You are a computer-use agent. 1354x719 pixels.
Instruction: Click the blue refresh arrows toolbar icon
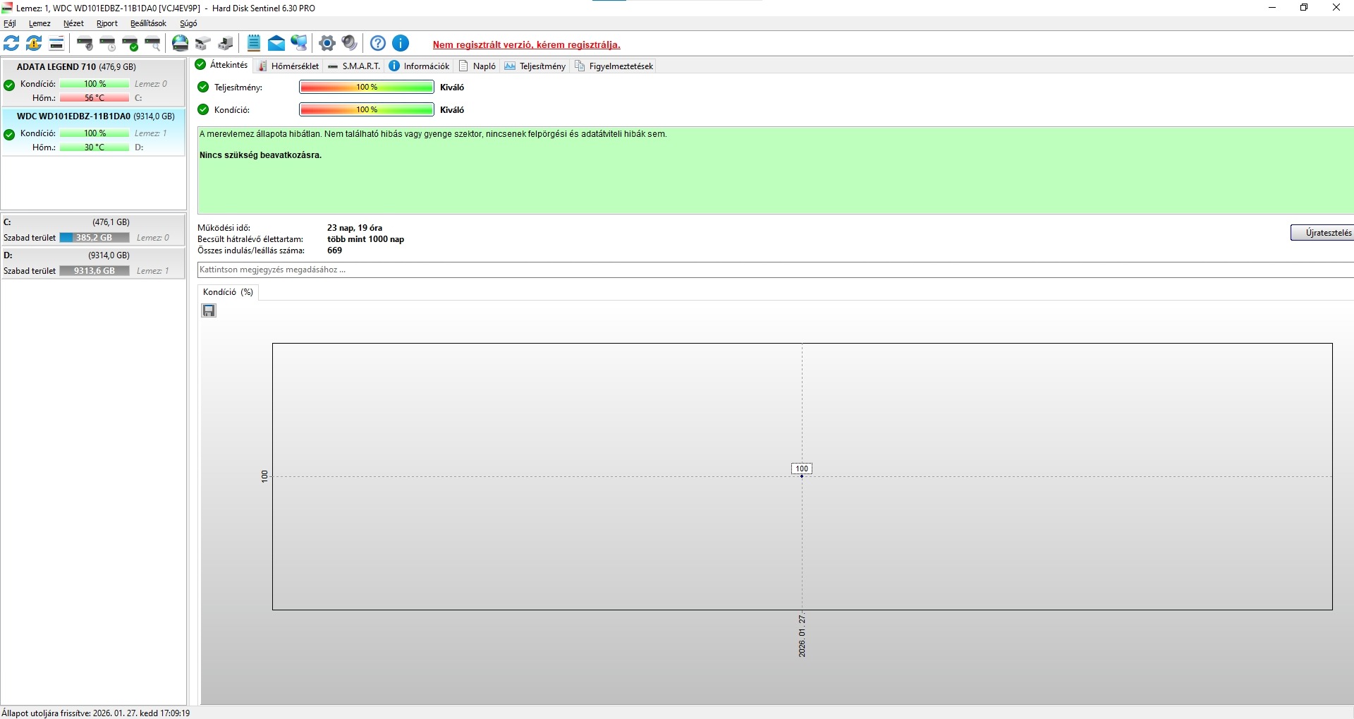click(11, 44)
